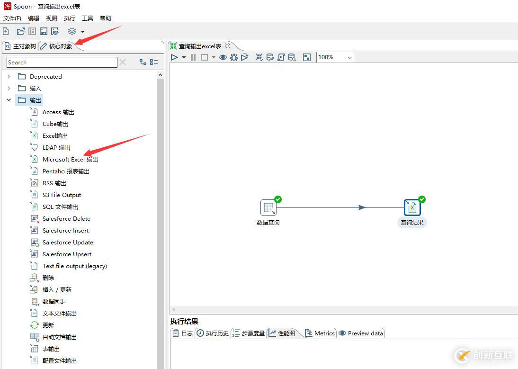The image size is (518, 369).
Task: Debug transformation with the bug icon
Action: tap(234, 57)
